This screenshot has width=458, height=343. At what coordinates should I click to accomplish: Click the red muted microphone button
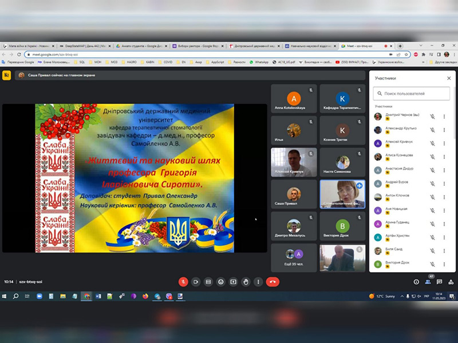coord(183,281)
